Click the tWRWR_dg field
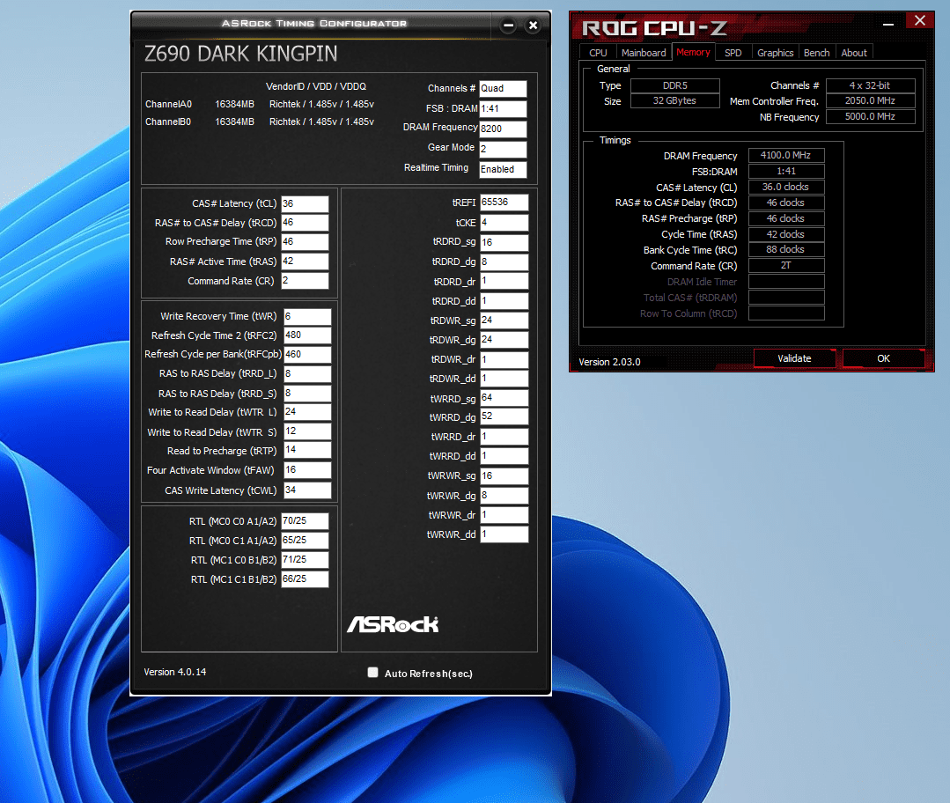950x803 pixels. pyautogui.click(x=504, y=495)
